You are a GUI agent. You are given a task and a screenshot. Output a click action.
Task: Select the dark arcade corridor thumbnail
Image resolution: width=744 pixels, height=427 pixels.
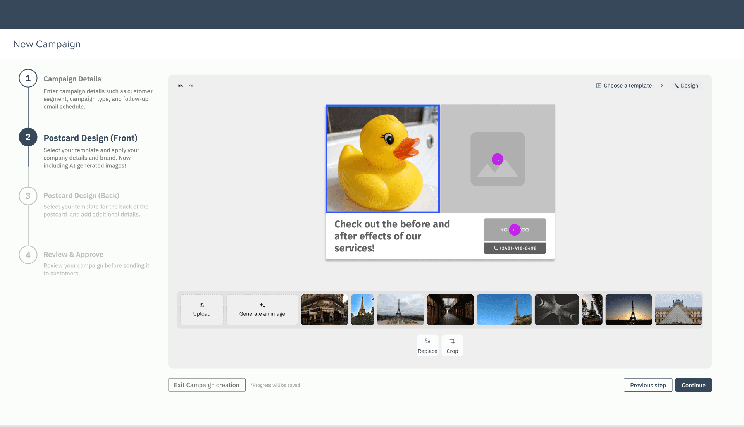[x=450, y=310]
